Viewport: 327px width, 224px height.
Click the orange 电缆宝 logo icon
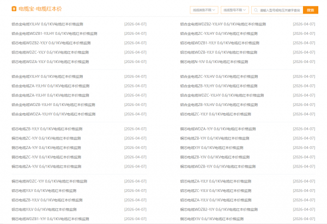point(14,10)
